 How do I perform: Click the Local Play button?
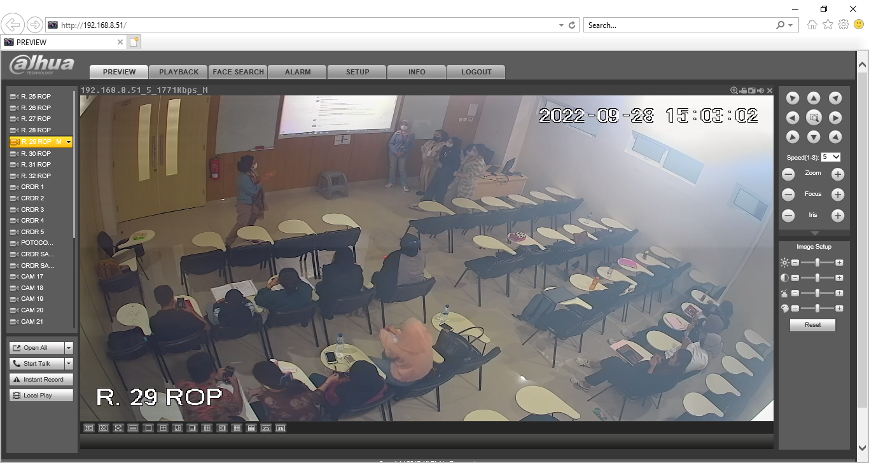point(41,396)
